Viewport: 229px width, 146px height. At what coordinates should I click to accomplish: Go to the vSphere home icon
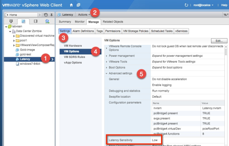71,5
